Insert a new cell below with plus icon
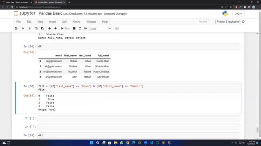The image size is (261, 146). click(23, 28)
